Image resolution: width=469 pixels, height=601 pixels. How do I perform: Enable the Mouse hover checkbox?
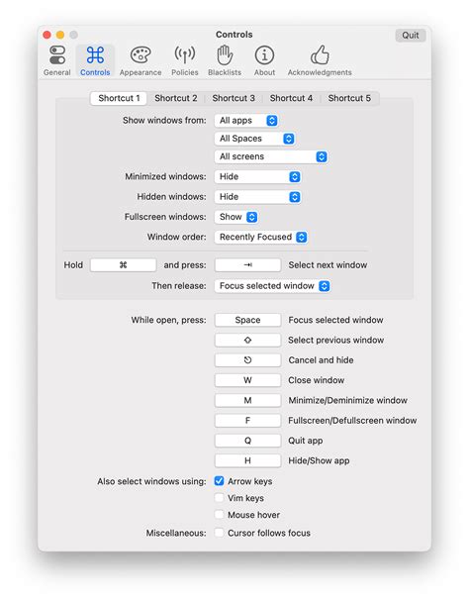coord(220,515)
